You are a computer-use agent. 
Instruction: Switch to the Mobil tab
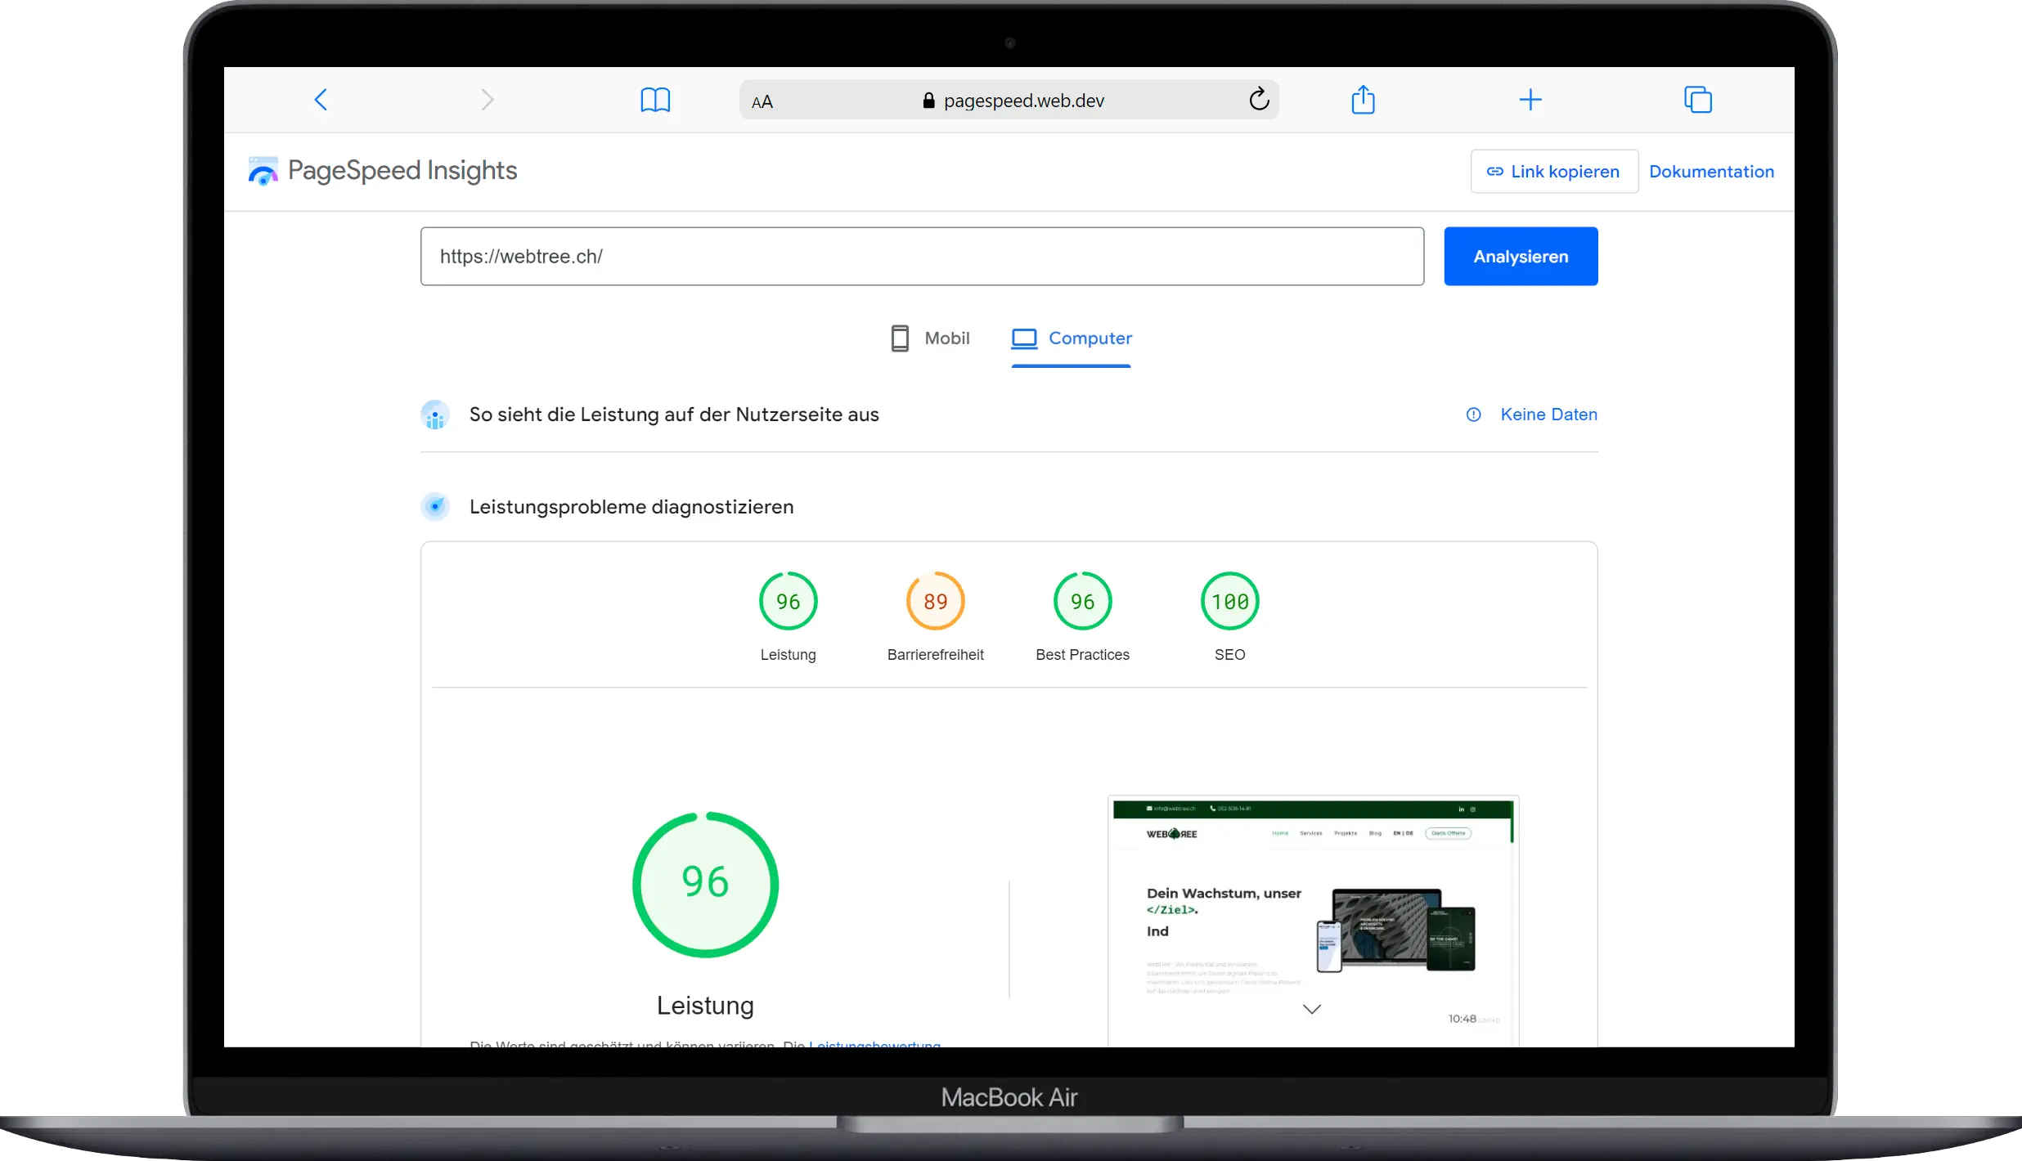pyautogui.click(x=930, y=338)
